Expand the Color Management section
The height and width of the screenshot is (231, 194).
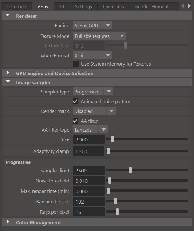click(x=8, y=222)
